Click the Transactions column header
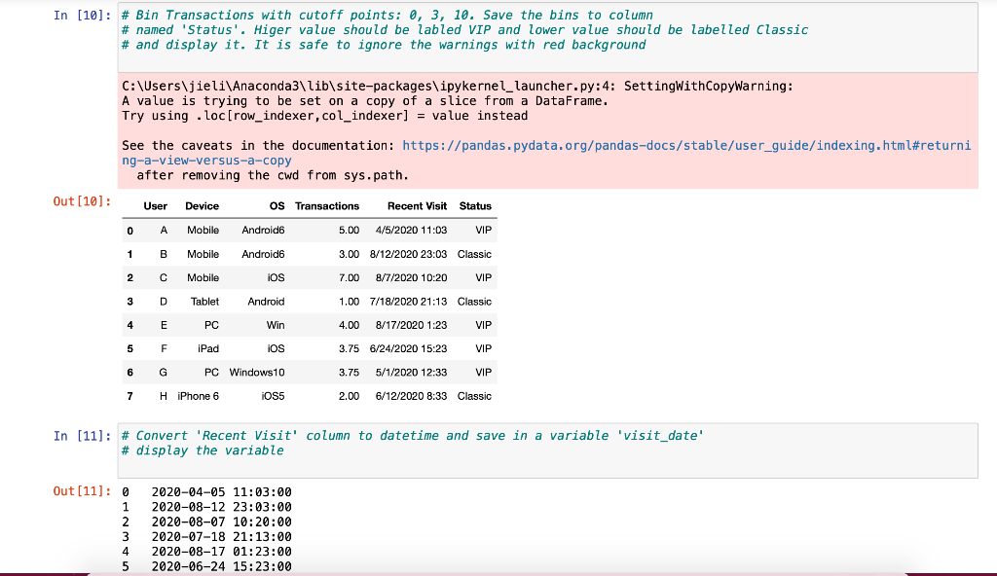997x576 pixels. (327, 206)
